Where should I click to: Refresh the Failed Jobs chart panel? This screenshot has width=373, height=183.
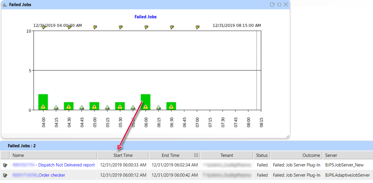pyautogui.click(x=272, y=5)
